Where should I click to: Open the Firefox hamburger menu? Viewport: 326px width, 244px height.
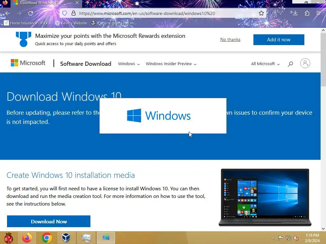coord(318,13)
